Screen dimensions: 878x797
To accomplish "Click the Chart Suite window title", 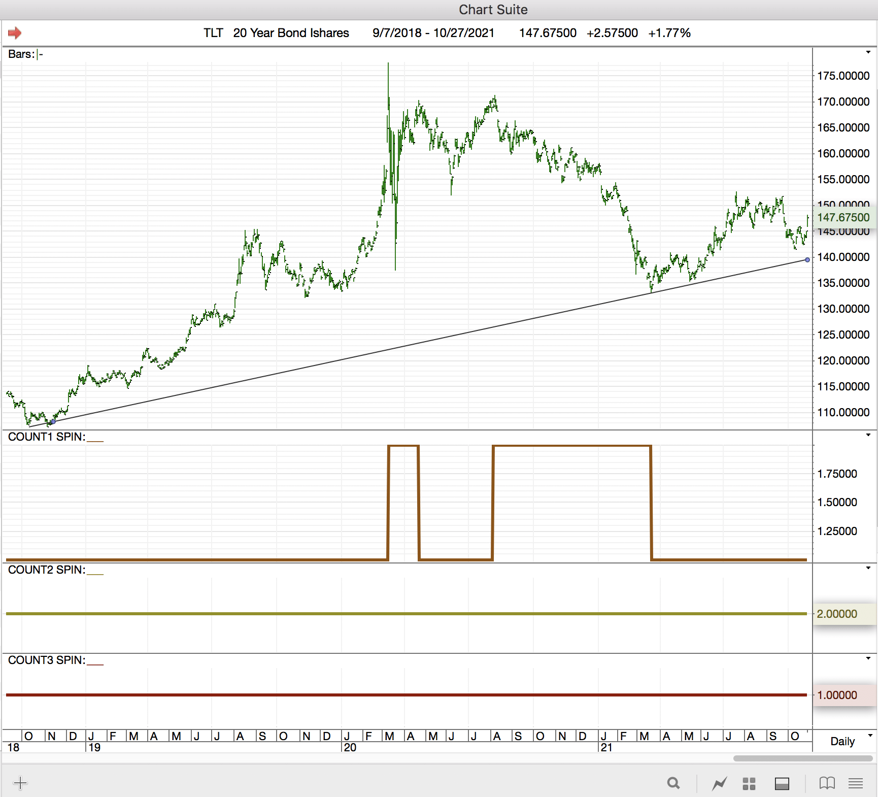I will coord(493,10).
